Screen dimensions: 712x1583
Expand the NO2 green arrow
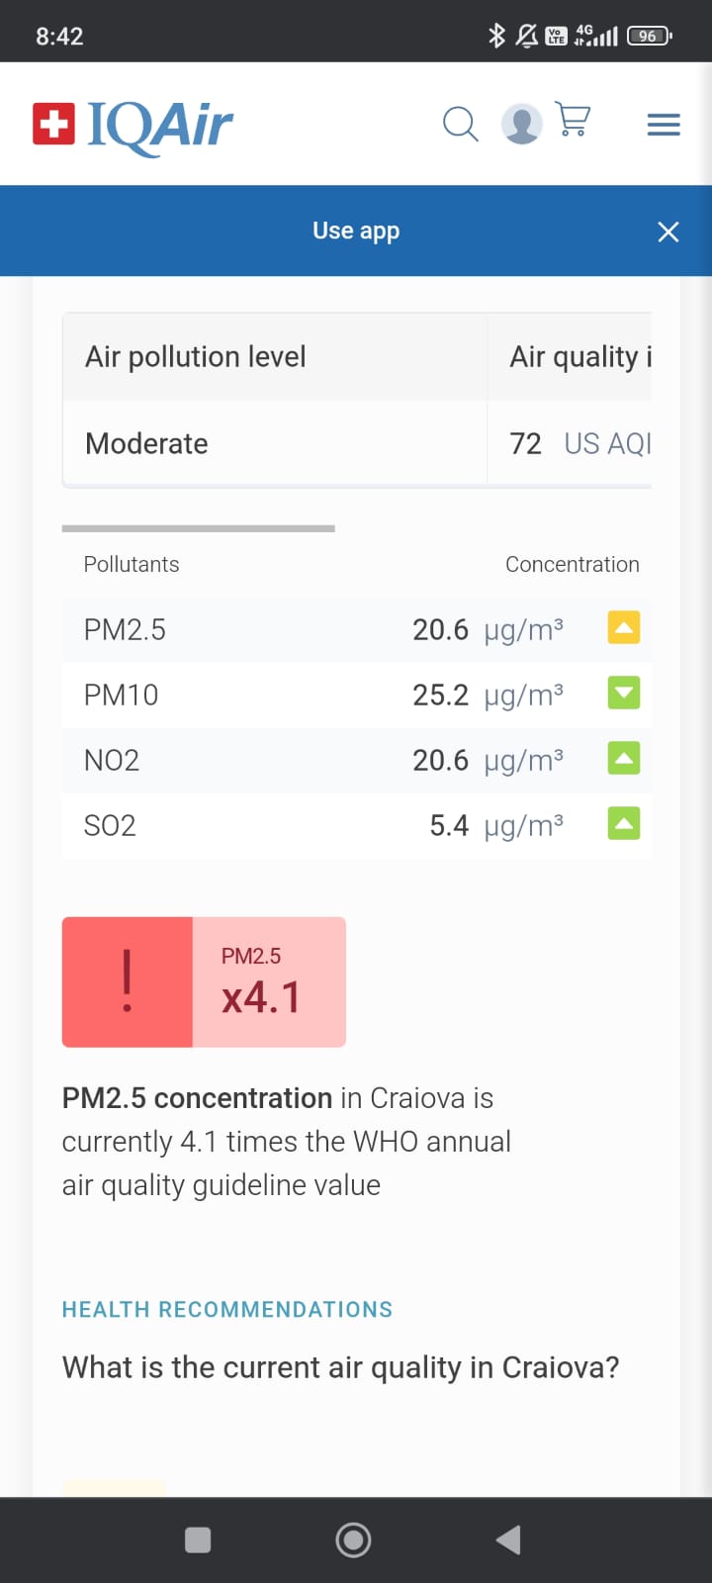(x=623, y=759)
